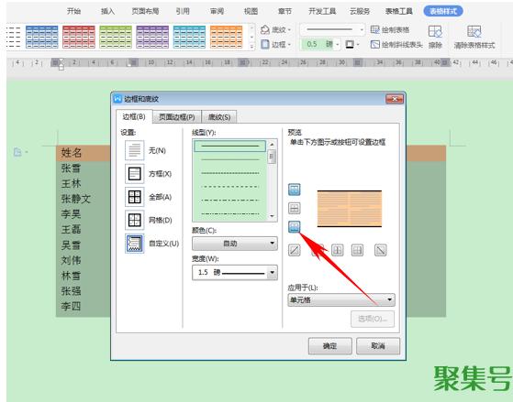Select the dashed line style in list
This screenshot has height=402, width=513.
click(x=230, y=187)
